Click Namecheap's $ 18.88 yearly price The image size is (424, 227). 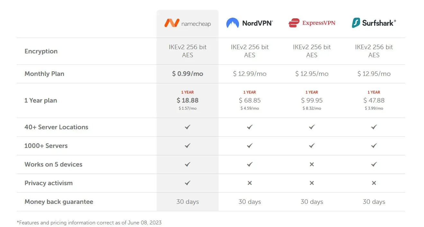(x=187, y=100)
